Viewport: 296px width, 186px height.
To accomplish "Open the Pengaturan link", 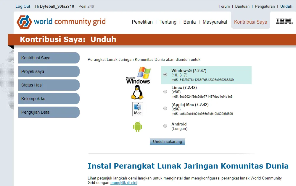I will click(265, 6).
